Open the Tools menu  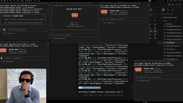[35, 1]
